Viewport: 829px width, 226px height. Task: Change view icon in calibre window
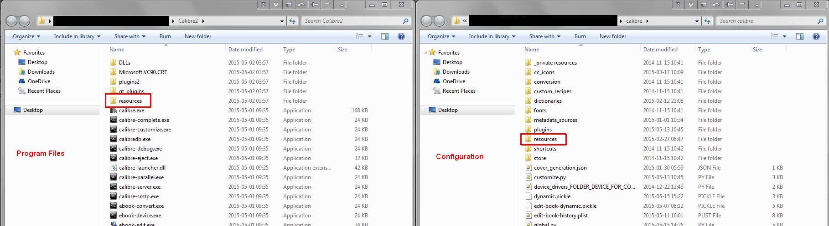tap(775, 36)
